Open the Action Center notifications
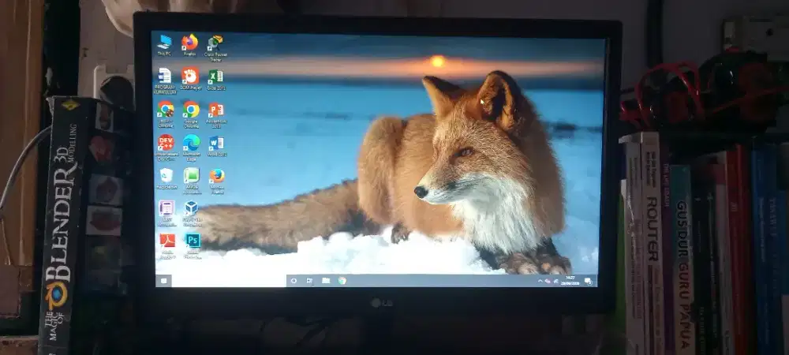The height and width of the screenshot is (355, 789). tap(588, 281)
